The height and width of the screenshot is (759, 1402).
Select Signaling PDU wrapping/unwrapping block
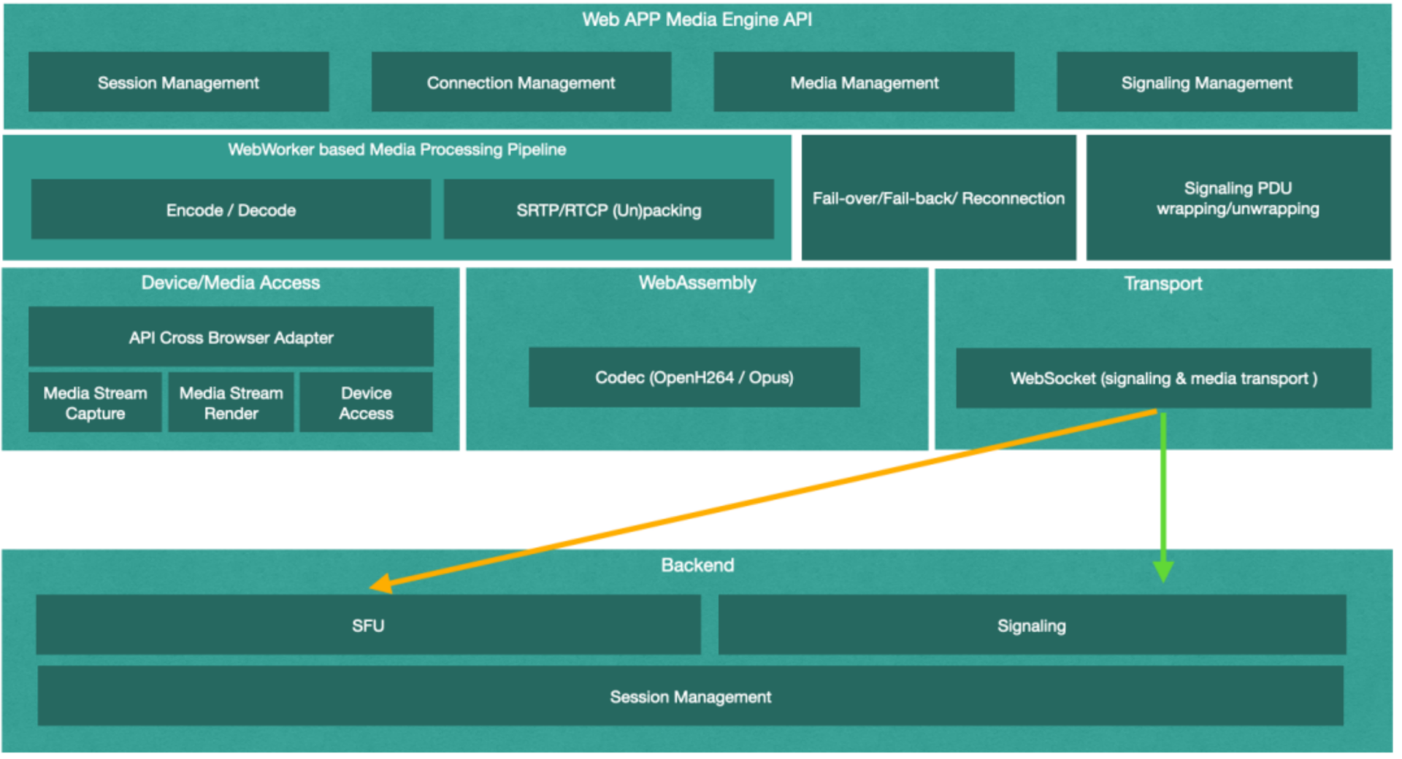1238,198
